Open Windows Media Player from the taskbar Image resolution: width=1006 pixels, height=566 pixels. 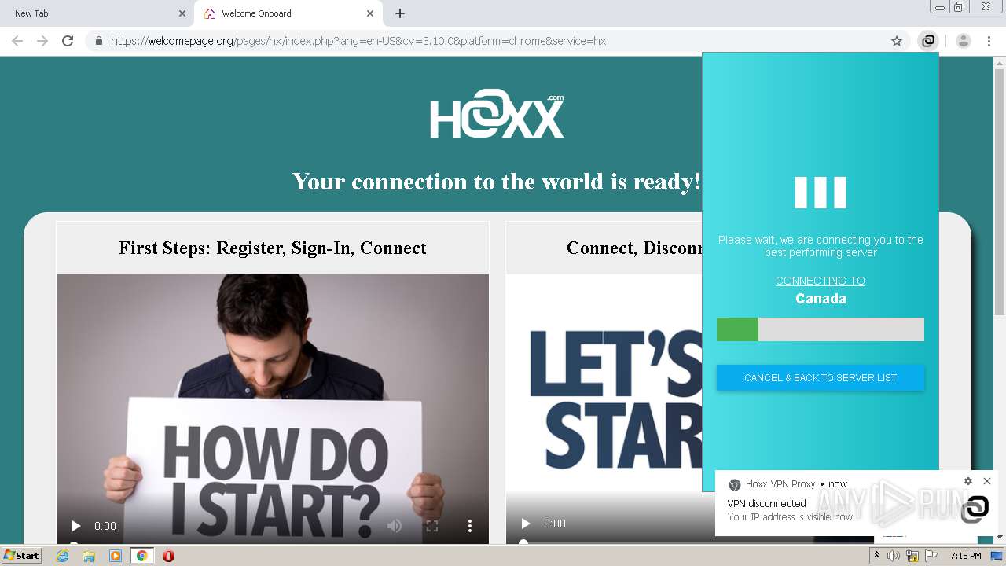click(116, 556)
